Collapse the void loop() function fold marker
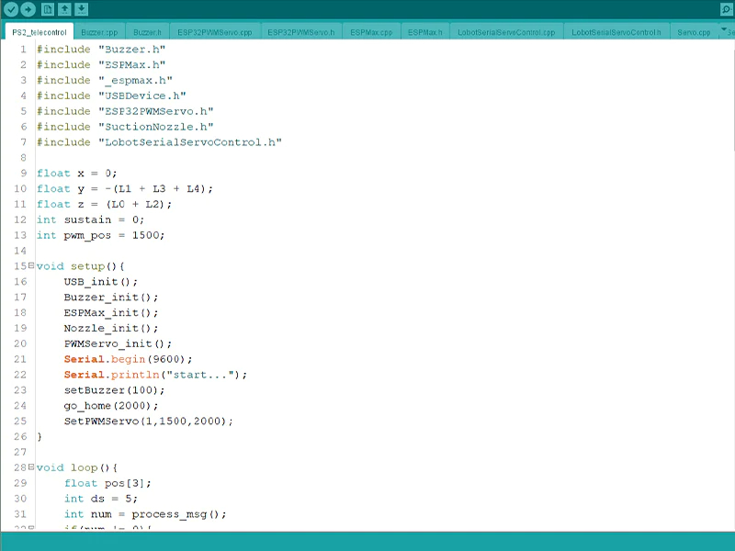This screenshot has width=735, height=551. click(31, 467)
